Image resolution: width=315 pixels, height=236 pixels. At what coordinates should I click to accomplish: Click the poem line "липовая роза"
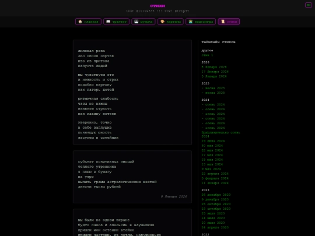(x=92, y=51)
